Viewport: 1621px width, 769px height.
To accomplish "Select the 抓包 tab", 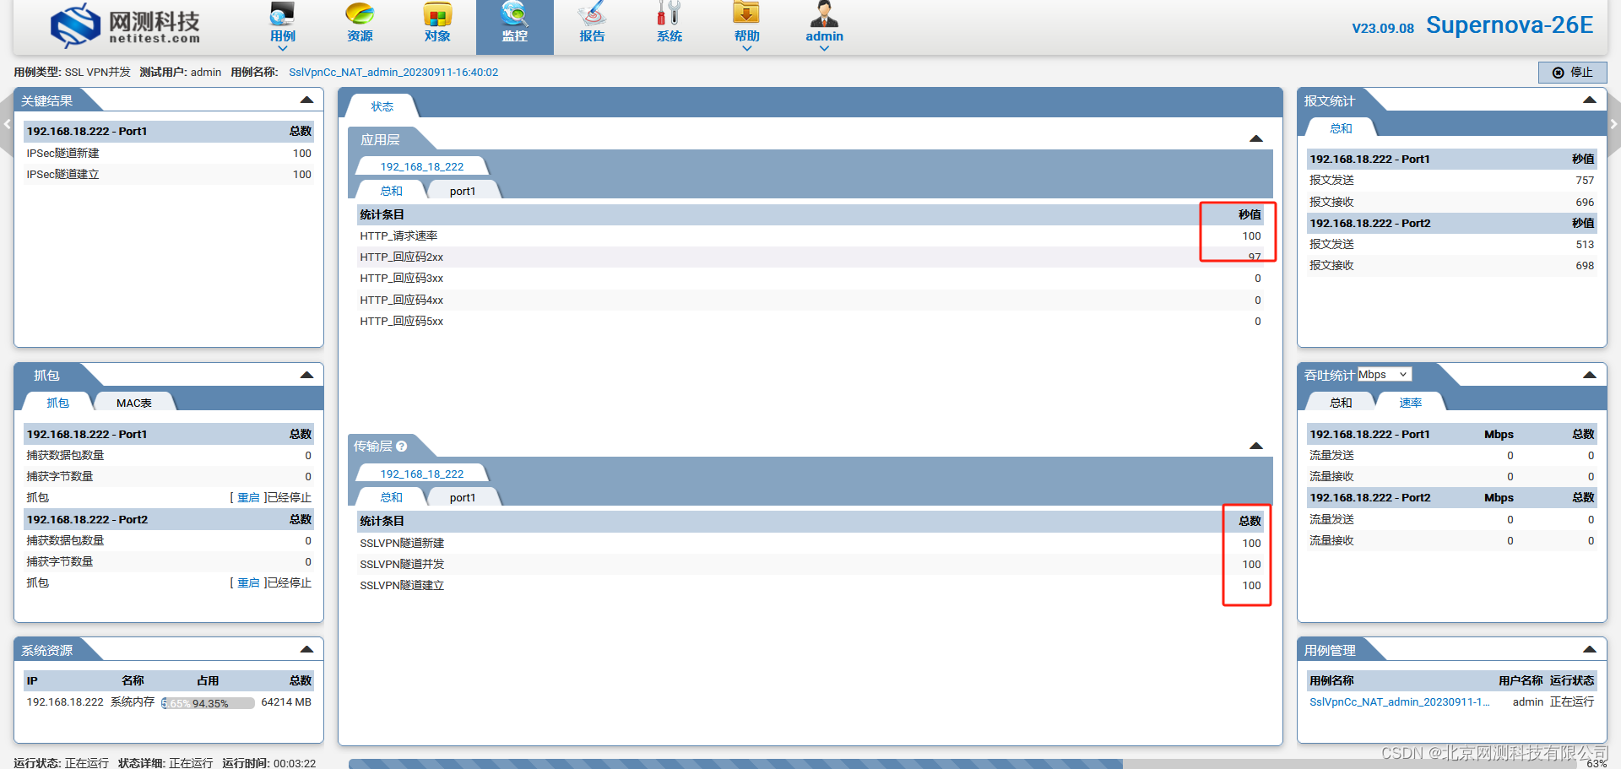I will tap(57, 403).
